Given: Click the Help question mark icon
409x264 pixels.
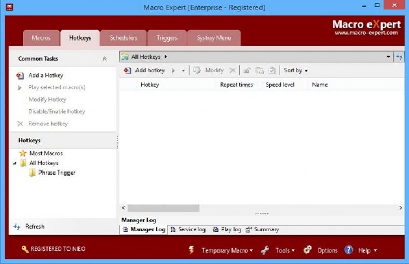Looking at the screenshot, I should click(x=349, y=250).
